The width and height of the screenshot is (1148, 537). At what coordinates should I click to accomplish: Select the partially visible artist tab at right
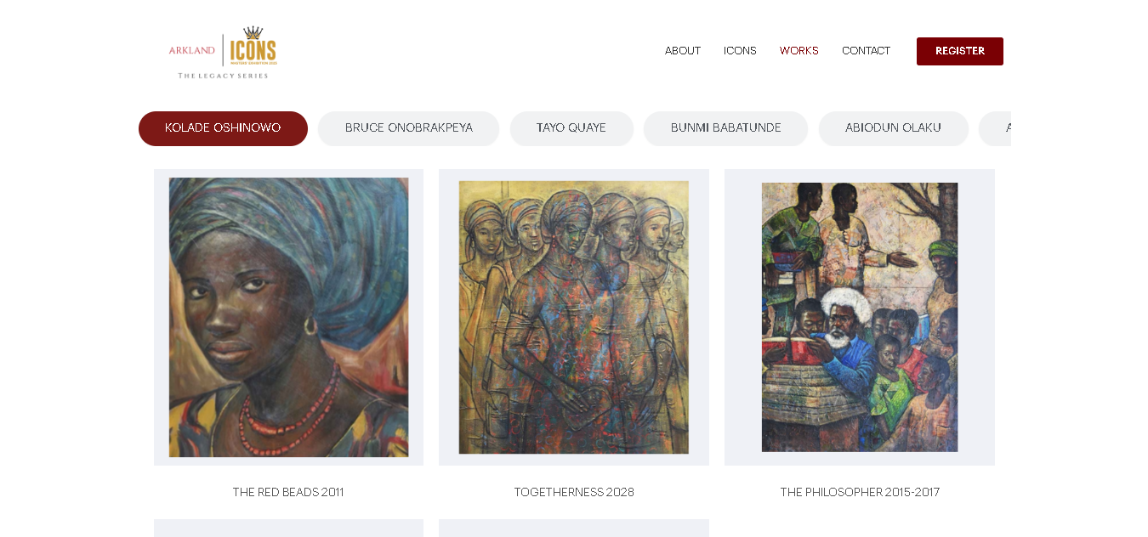point(995,128)
